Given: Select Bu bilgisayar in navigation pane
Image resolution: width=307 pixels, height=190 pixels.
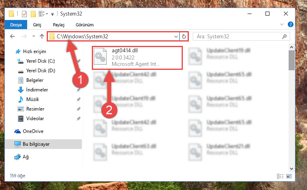Looking at the screenshot, I should point(43,144).
